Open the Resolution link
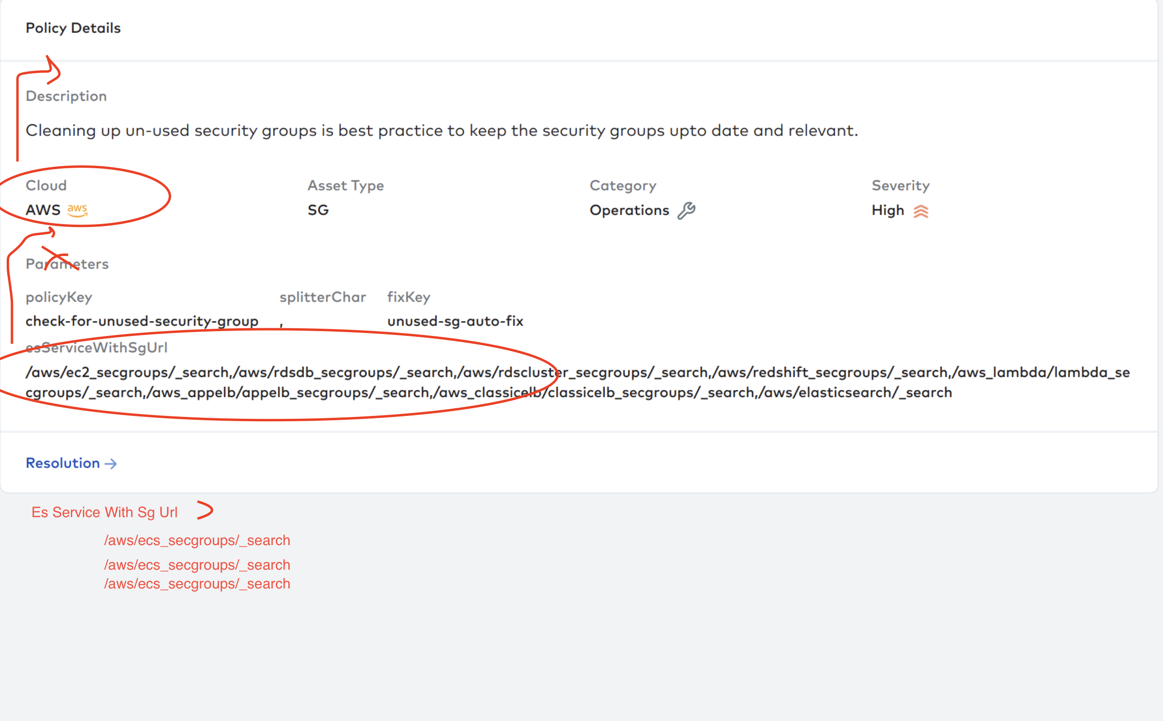This screenshot has width=1163, height=721. point(70,463)
